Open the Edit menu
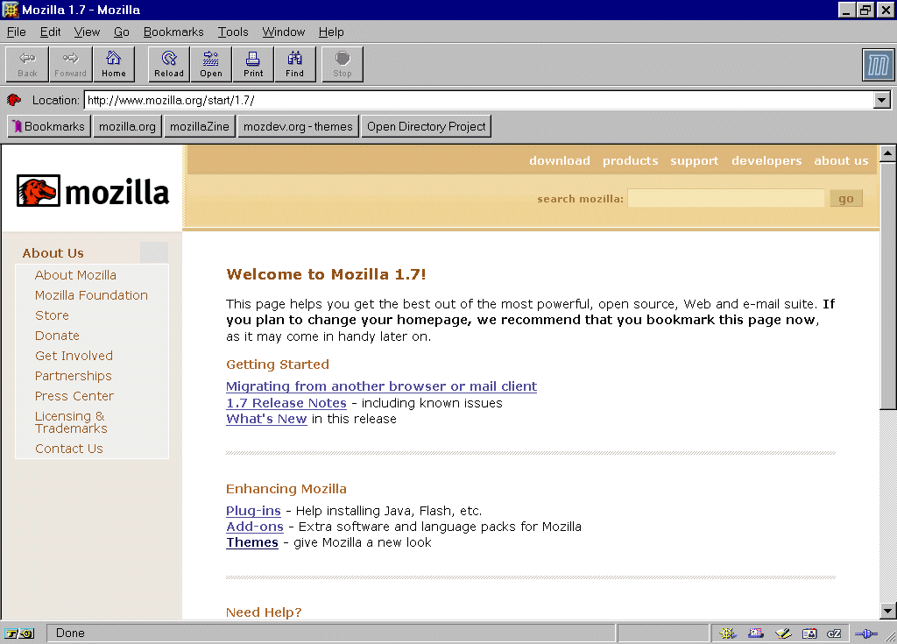The image size is (897, 644). tap(50, 32)
